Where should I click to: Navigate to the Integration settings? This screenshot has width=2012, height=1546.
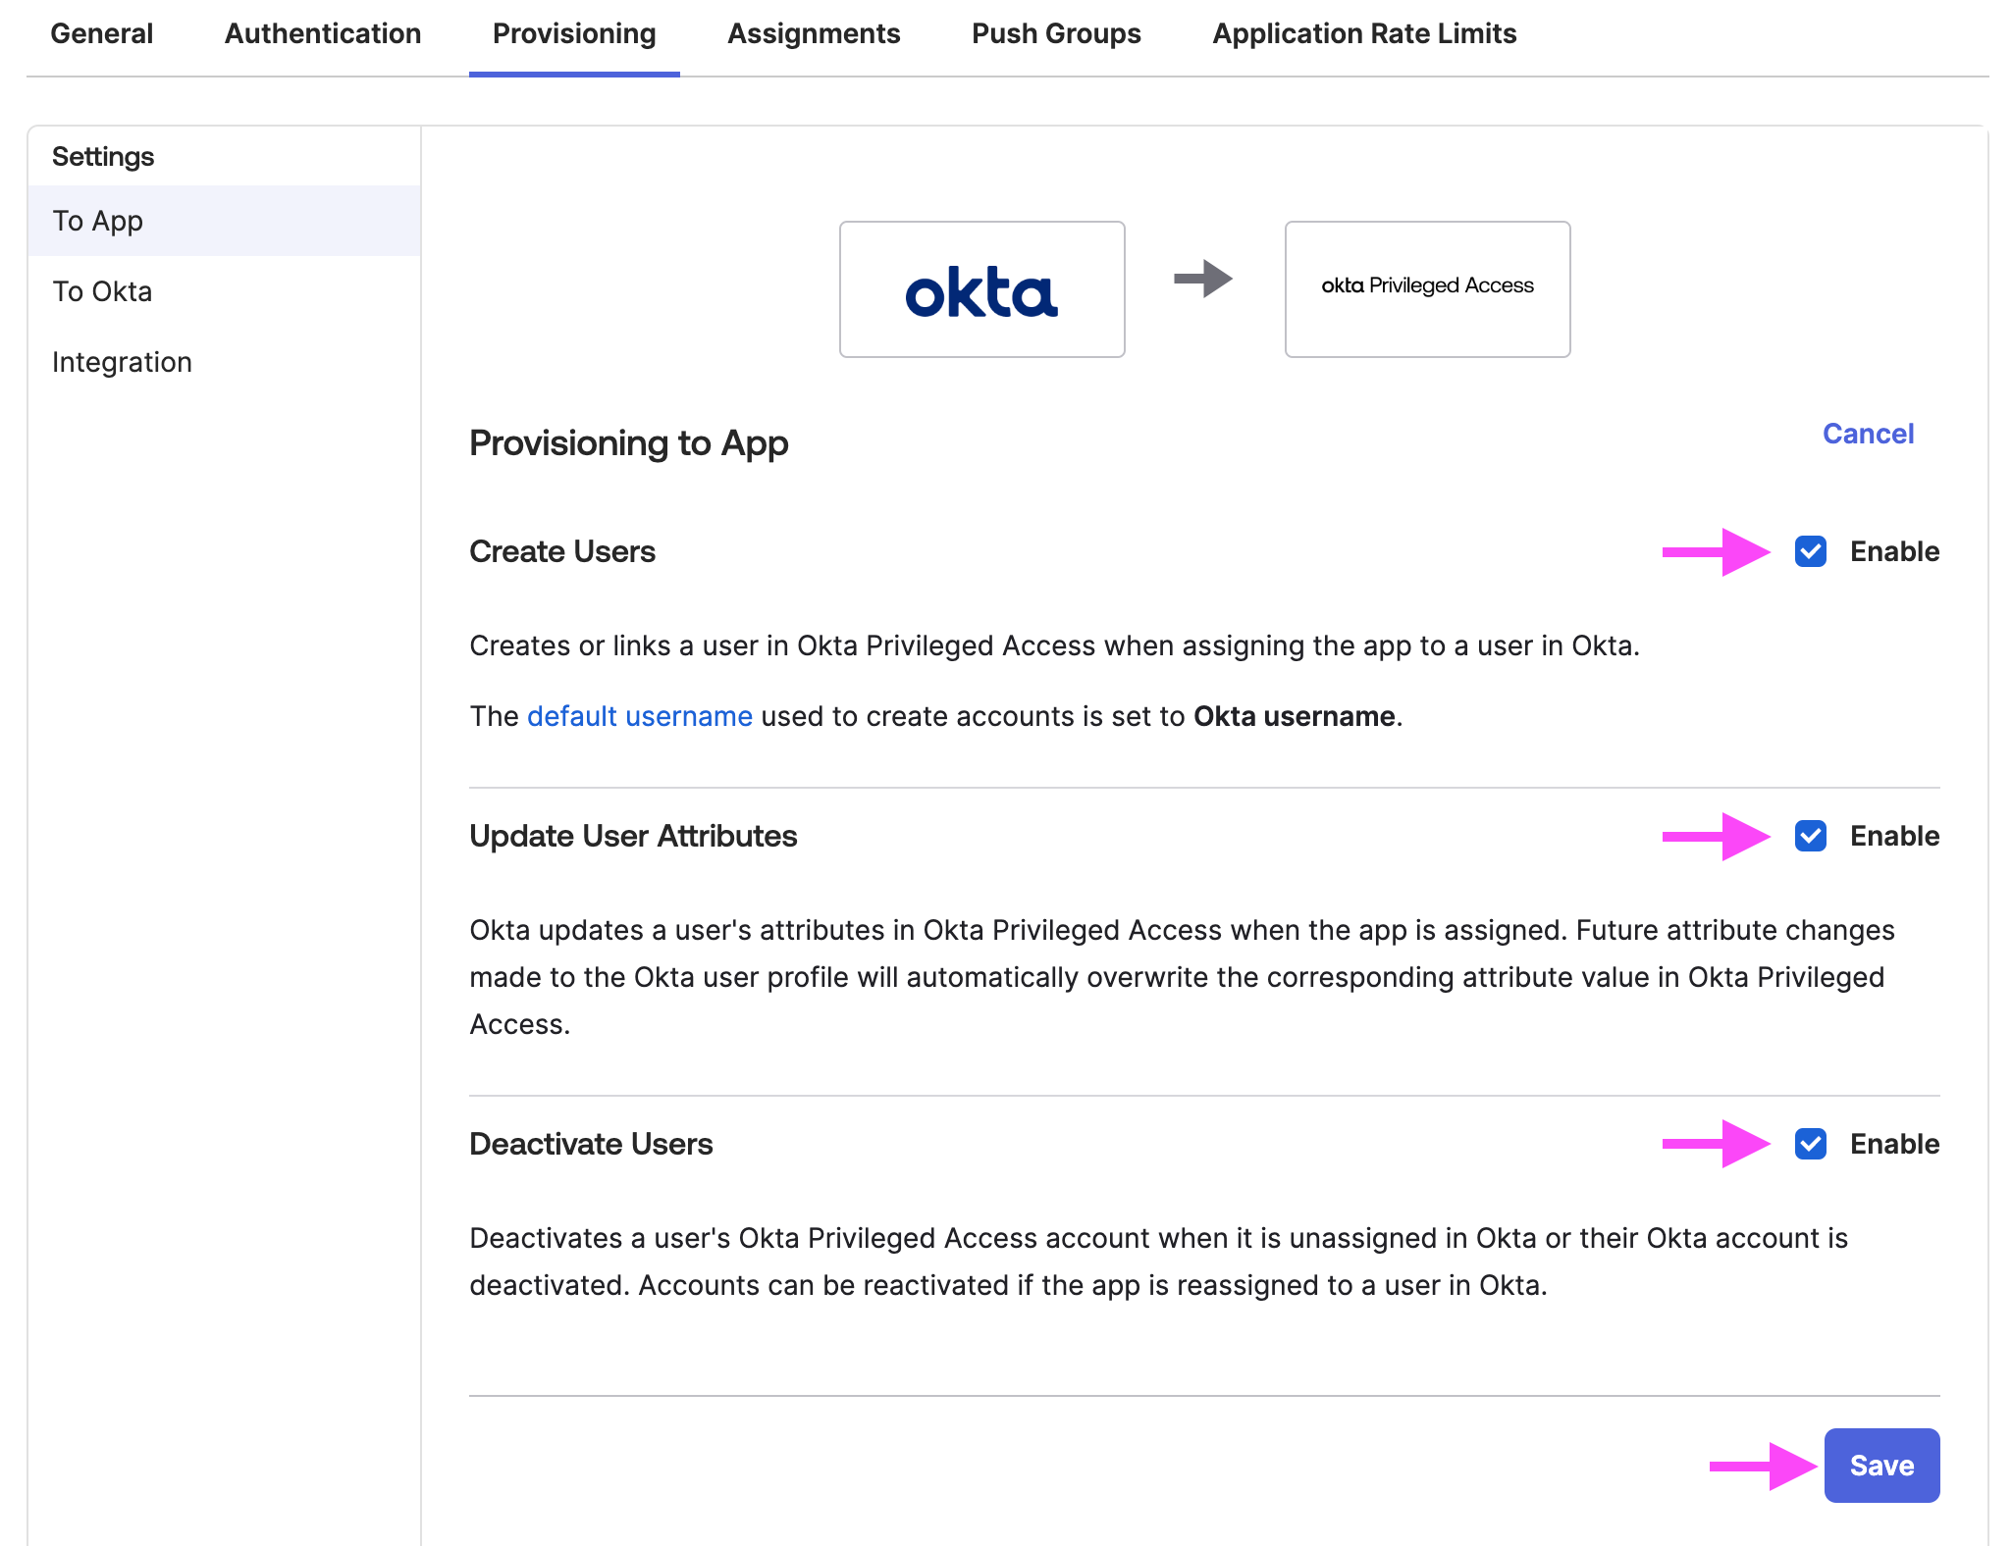coord(122,362)
